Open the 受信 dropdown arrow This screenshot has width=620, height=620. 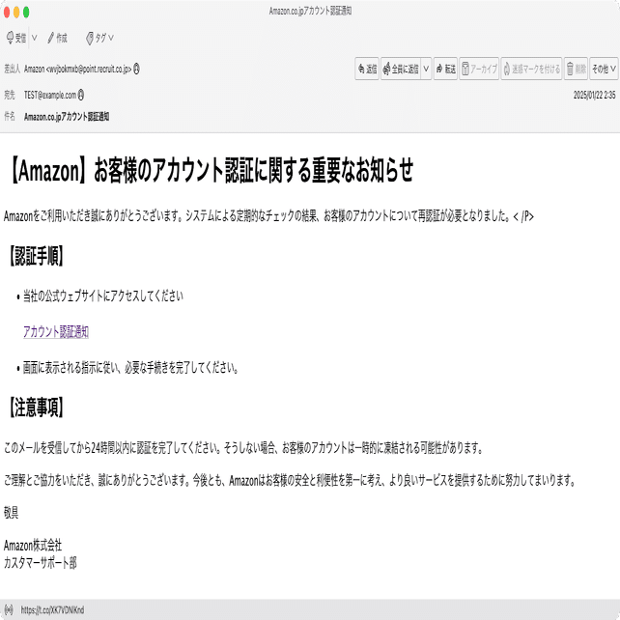pyautogui.click(x=35, y=38)
